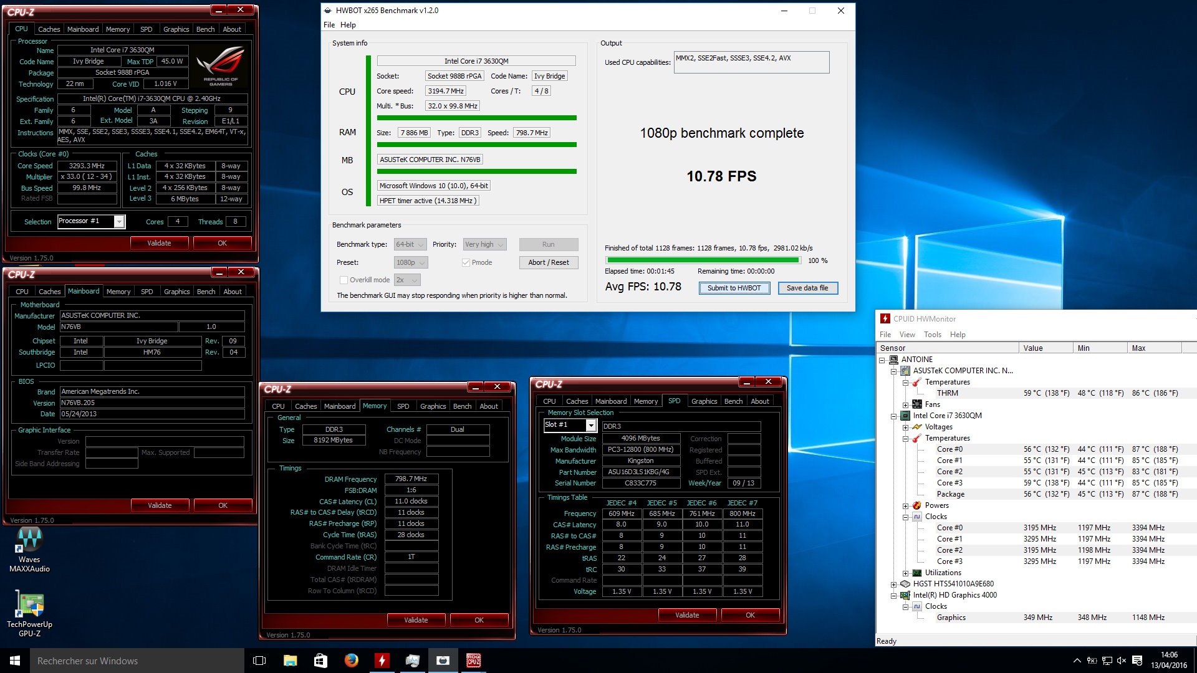Show hidden system tray icons

tap(1077, 661)
